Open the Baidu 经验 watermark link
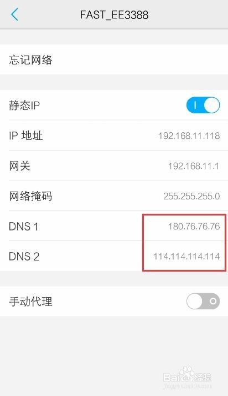Image resolution: width=228 pixels, height=396 pixels. pyautogui.click(x=187, y=378)
